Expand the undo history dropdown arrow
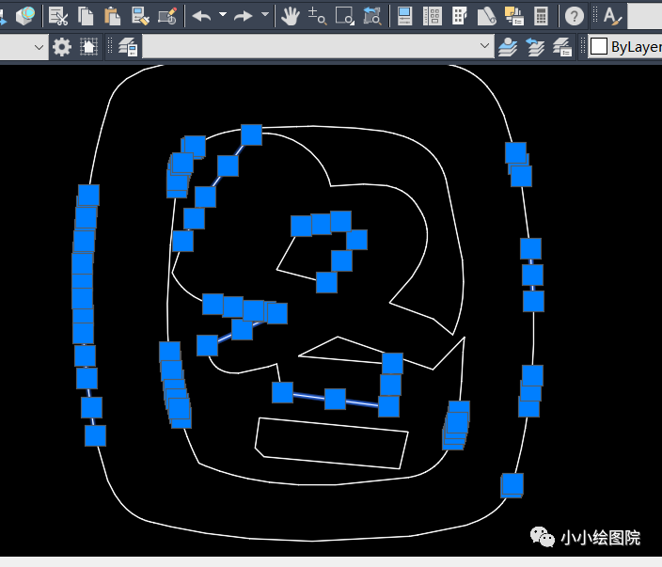Image resolution: width=662 pixels, height=567 pixels. click(223, 15)
